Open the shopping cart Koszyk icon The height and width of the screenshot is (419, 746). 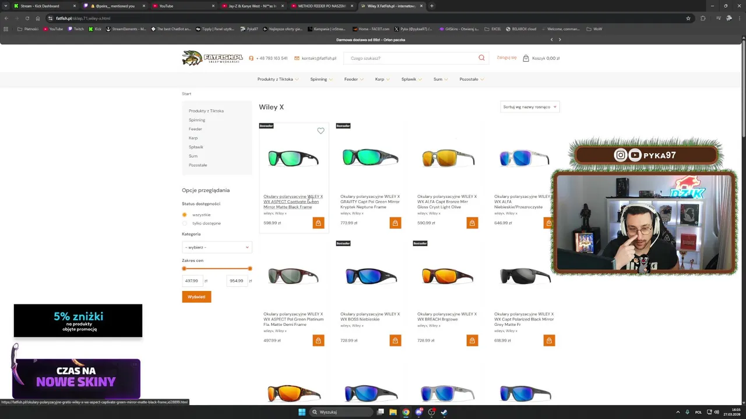[x=526, y=58]
